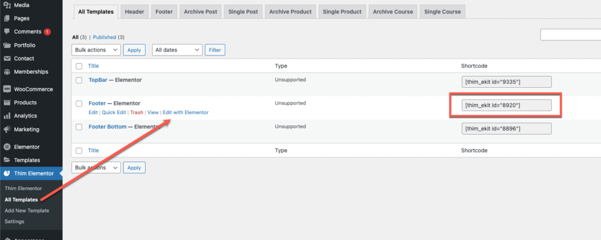Click the Pages icon in the sidebar

coord(6,18)
